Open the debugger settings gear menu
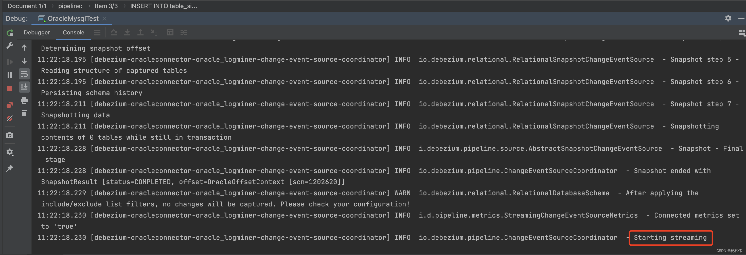 10,152
